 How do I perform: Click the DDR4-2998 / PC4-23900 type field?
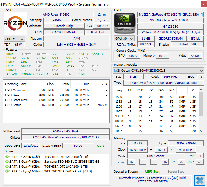pos(163,83)
